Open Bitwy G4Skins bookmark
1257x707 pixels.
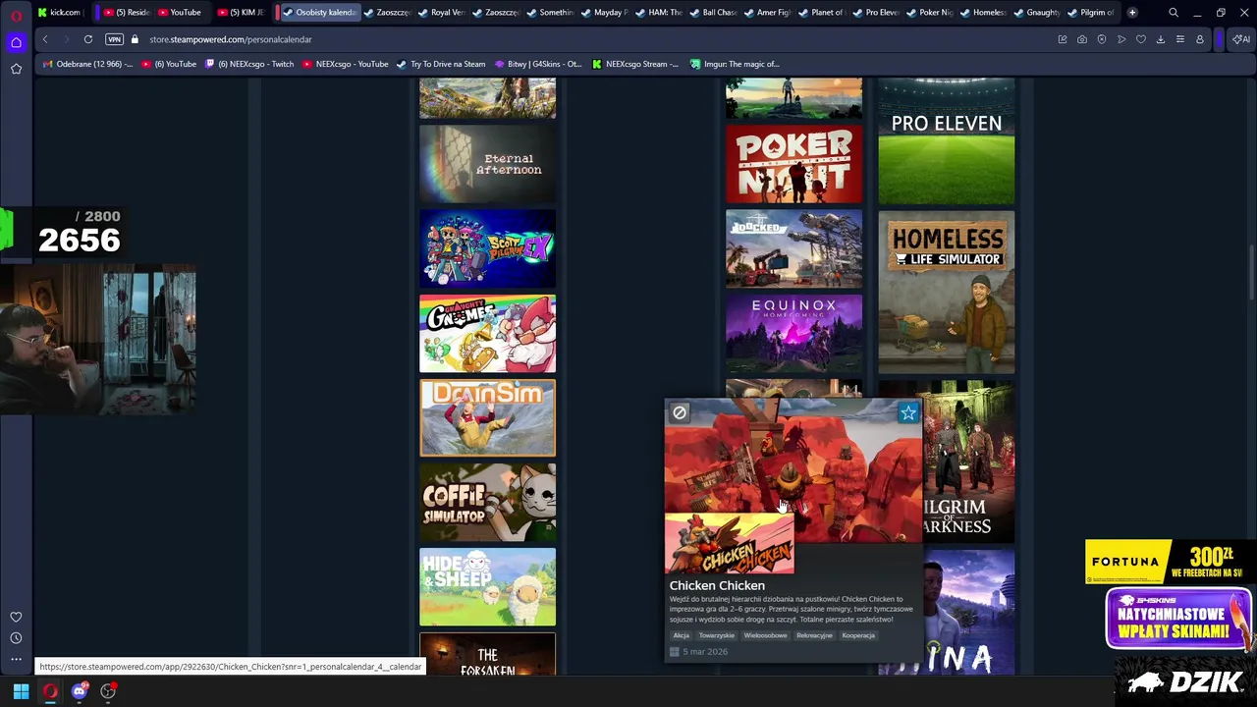(x=538, y=64)
